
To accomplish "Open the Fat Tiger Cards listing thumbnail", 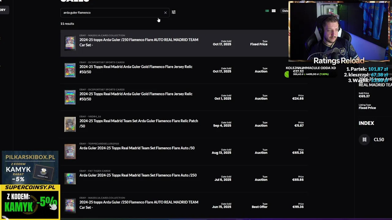I will (70, 178).
